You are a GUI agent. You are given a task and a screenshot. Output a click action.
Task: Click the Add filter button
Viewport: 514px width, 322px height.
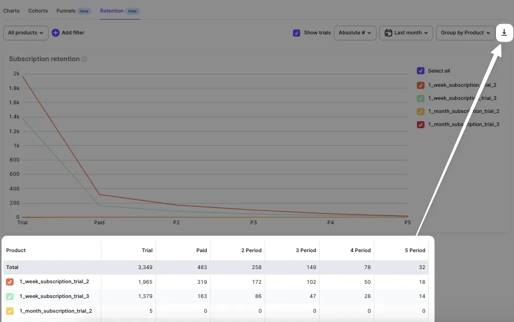click(73, 33)
